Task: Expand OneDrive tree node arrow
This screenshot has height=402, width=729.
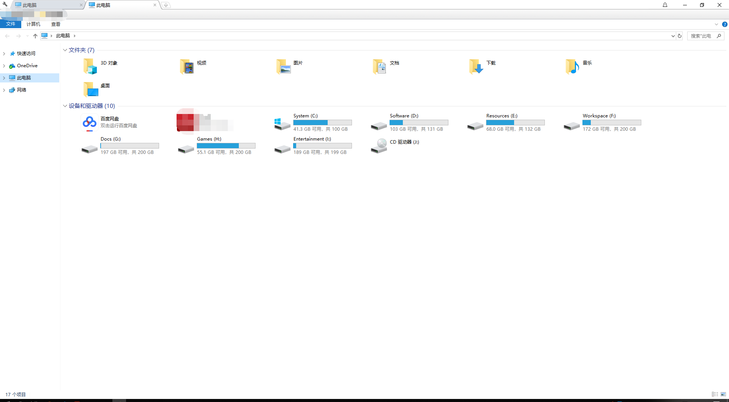Action: pos(4,66)
